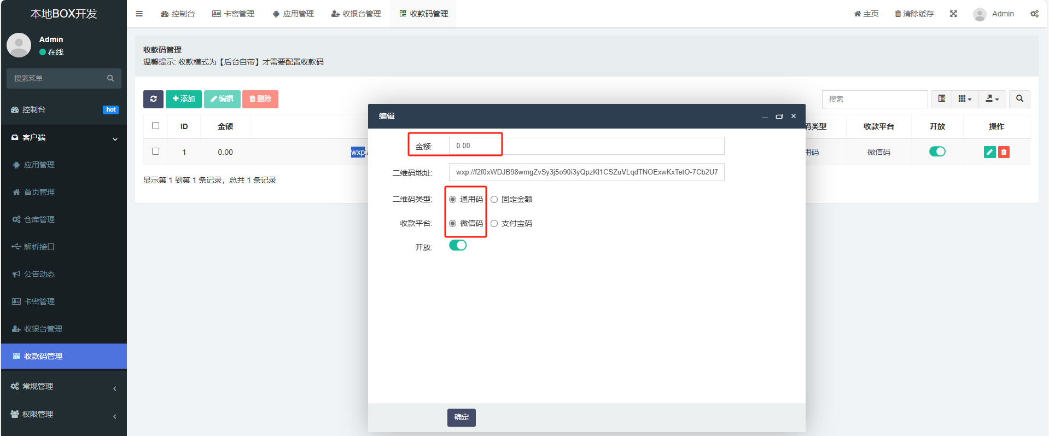Open the settings gears icon at top right
This screenshot has height=436, width=1049.
[x=1034, y=14]
